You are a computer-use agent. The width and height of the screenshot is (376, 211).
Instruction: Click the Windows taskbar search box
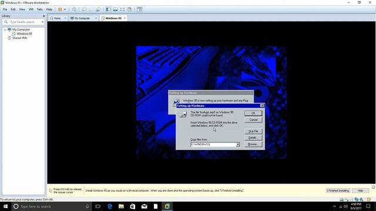pyautogui.click(x=52, y=206)
